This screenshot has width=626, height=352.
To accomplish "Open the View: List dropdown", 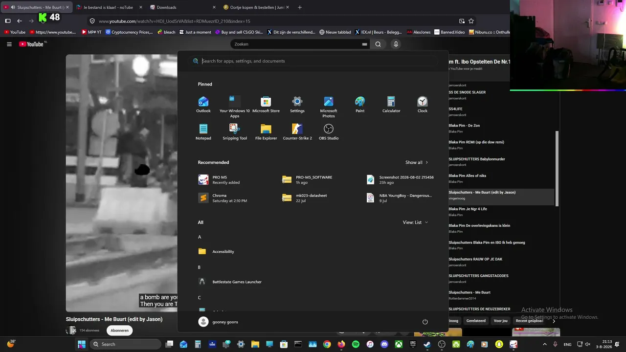I will click(x=415, y=222).
